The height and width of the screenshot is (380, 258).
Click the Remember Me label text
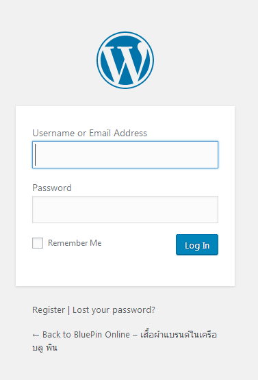(75, 243)
